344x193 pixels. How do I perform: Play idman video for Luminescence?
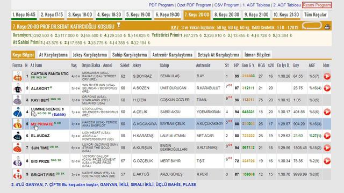327,112
